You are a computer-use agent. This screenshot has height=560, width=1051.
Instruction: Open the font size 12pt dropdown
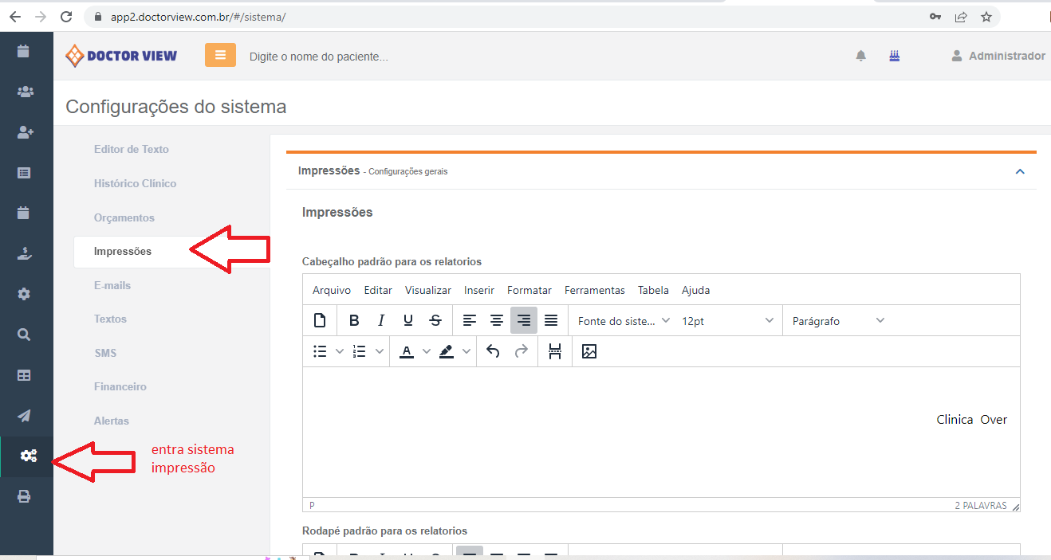tap(727, 320)
